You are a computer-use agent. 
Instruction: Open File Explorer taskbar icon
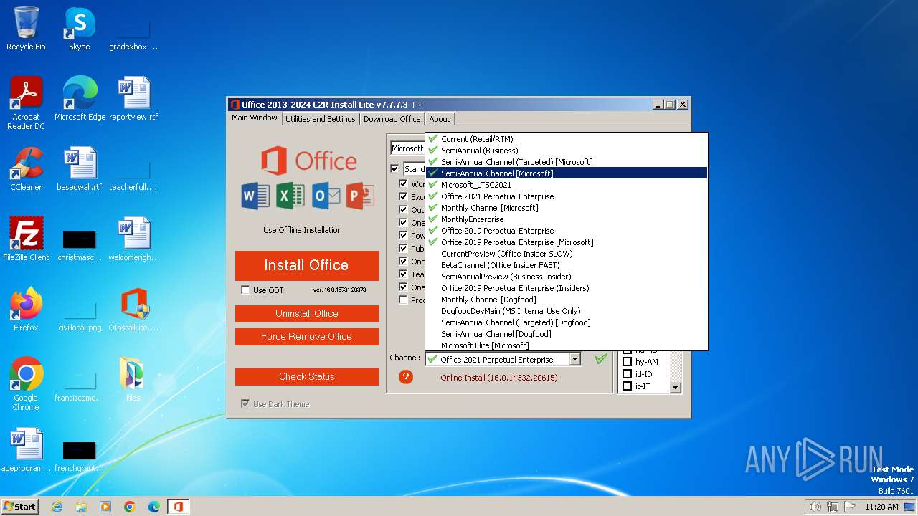[x=81, y=507]
